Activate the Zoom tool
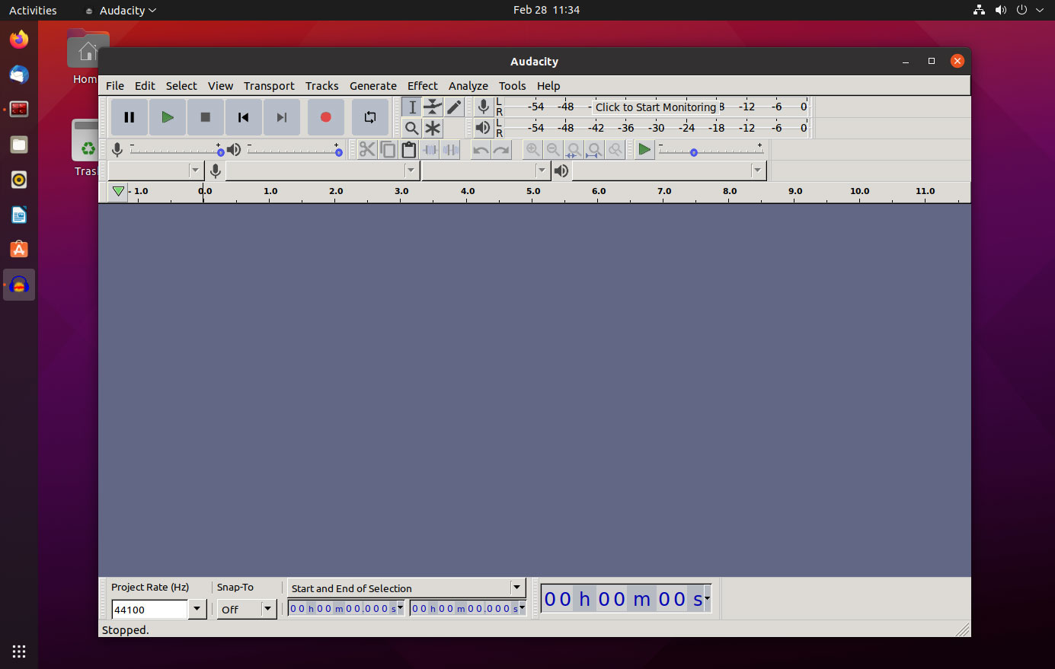This screenshot has height=669, width=1055. click(x=411, y=128)
